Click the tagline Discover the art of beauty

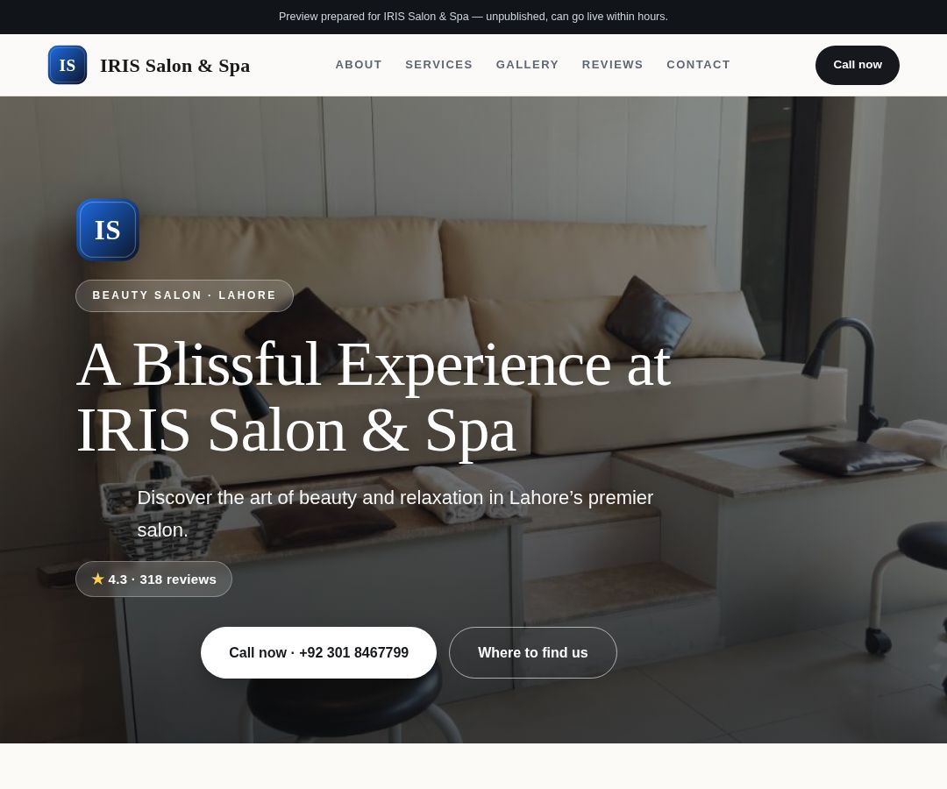(395, 514)
